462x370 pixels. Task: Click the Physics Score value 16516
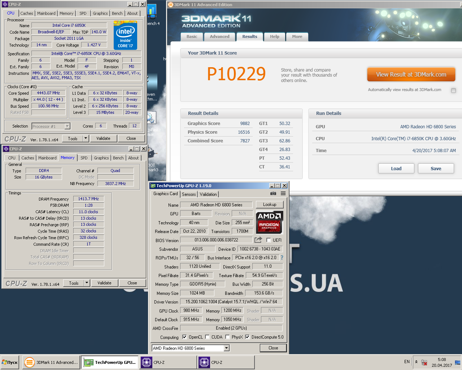244,132
